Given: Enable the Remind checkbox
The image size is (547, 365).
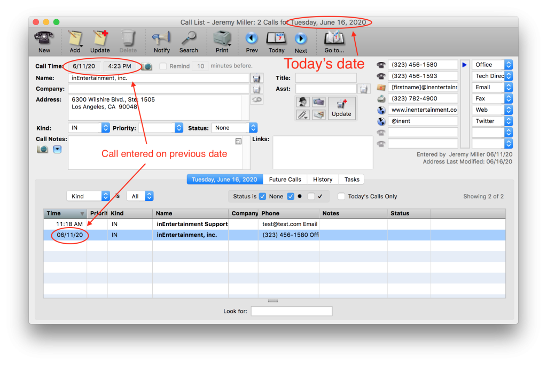Looking at the screenshot, I should pyautogui.click(x=163, y=66).
